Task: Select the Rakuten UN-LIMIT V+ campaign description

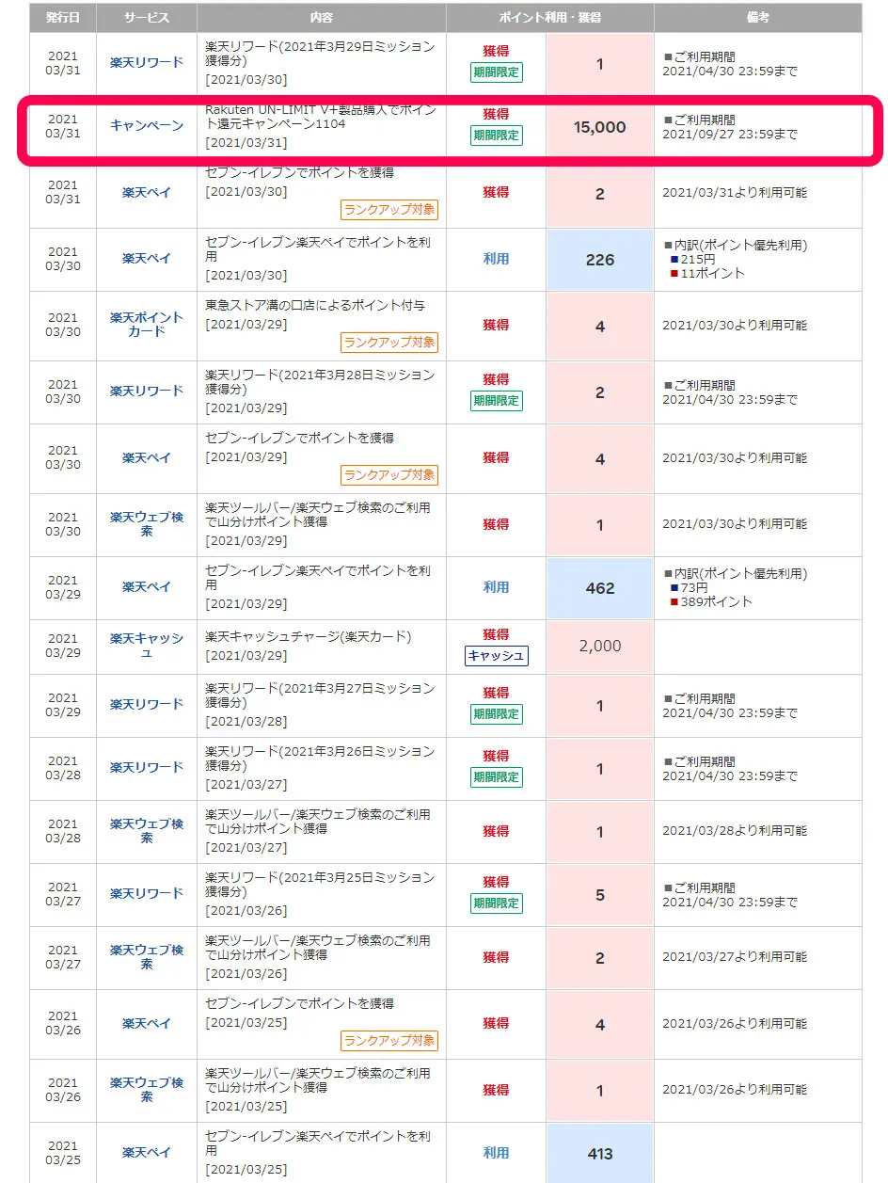Action: pos(321,117)
